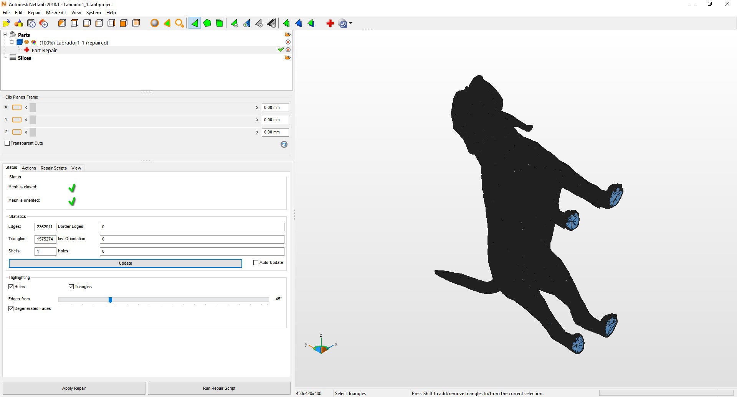
Task: Click the Border Edges value field
Action: pos(192,227)
